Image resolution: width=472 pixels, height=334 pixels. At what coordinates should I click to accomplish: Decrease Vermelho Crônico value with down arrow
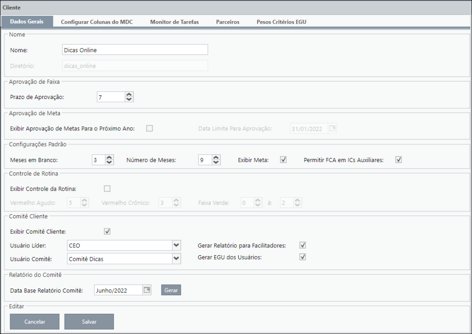177,205
